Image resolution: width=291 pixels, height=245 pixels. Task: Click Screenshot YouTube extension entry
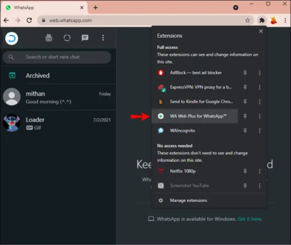coord(195,186)
